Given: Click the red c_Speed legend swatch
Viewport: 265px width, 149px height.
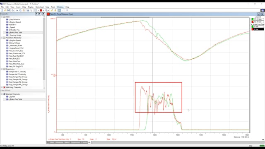Looking at the screenshot, I should [x=253, y=22].
